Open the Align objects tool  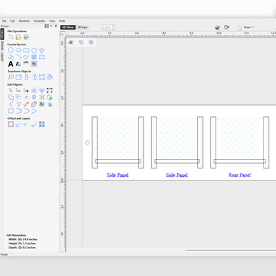click(x=50, y=77)
